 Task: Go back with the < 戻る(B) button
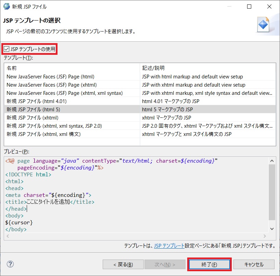(123, 264)
